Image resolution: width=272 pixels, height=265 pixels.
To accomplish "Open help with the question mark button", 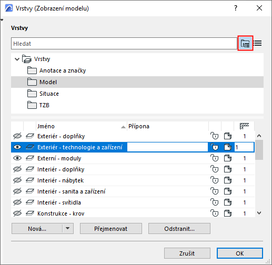I will (x=236, y=8).
